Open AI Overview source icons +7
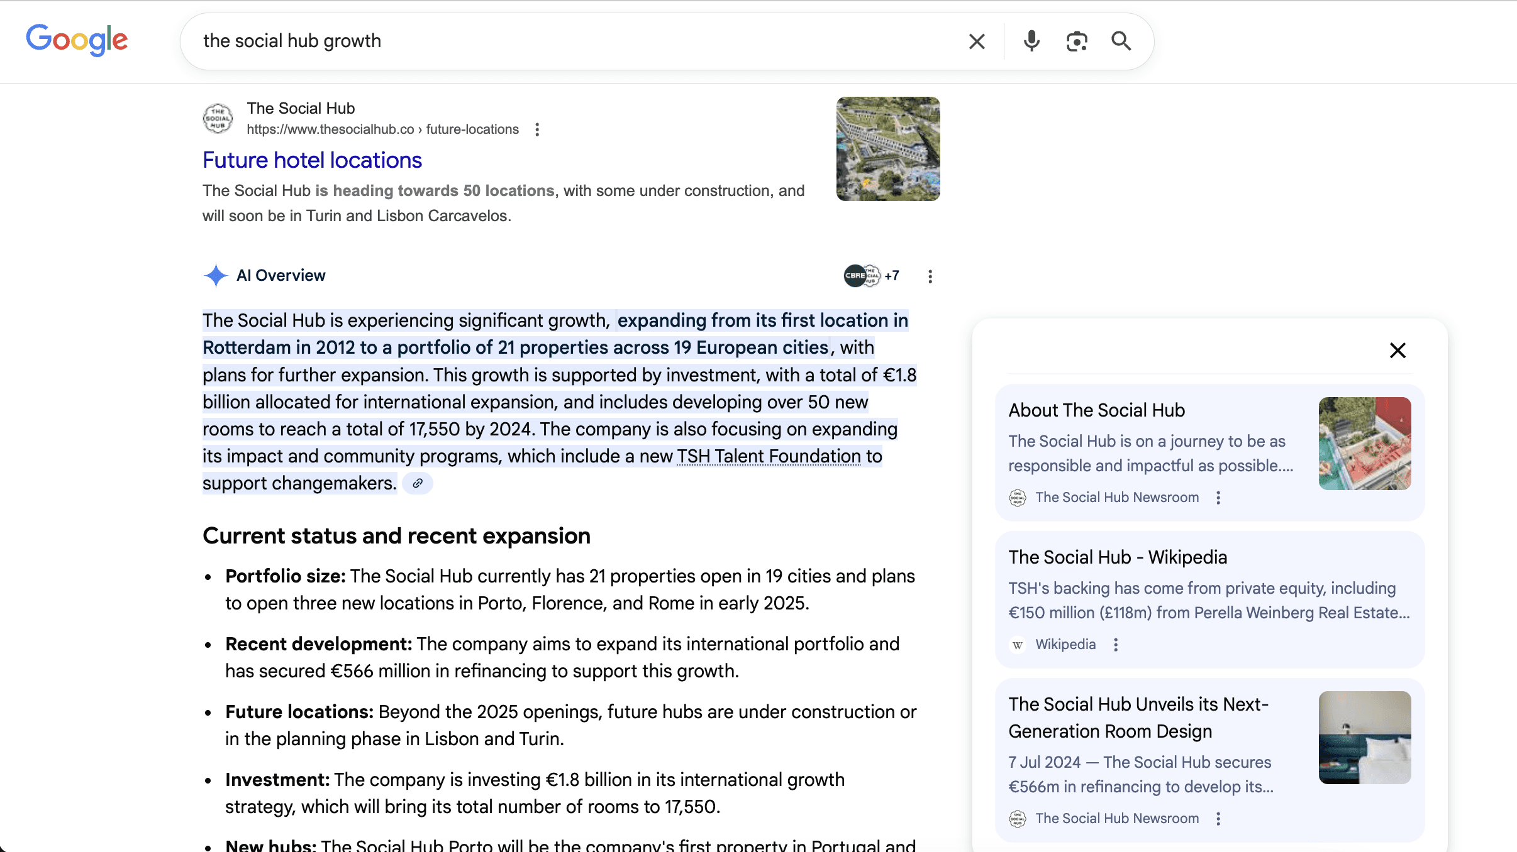Image resolution: width=1517 pixels, height=852 pixels. (x=872, y=275)
